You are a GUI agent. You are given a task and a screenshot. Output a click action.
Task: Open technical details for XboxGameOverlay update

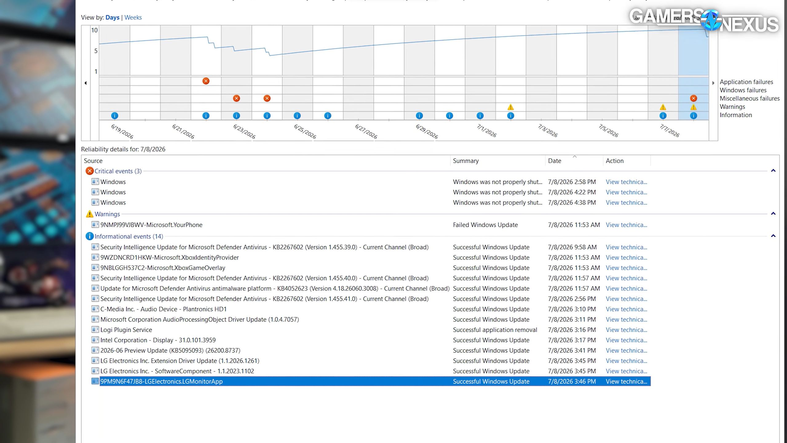coord(626,268)
